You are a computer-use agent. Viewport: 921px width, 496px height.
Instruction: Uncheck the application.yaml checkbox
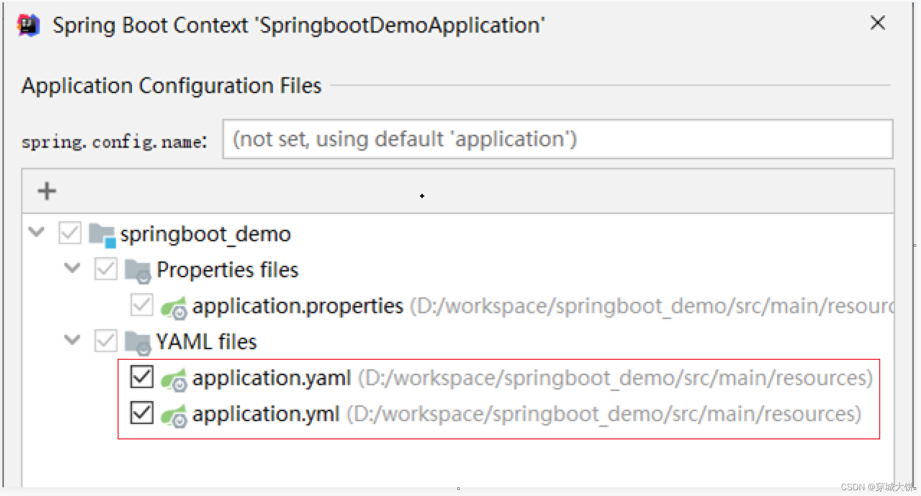pos(142,377)
